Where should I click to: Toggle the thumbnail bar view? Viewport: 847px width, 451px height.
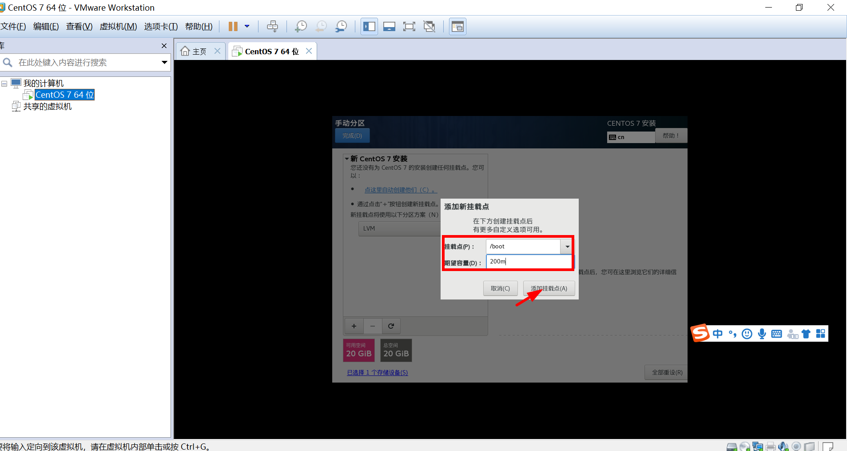pyautogui.click(x=389, y=27)
